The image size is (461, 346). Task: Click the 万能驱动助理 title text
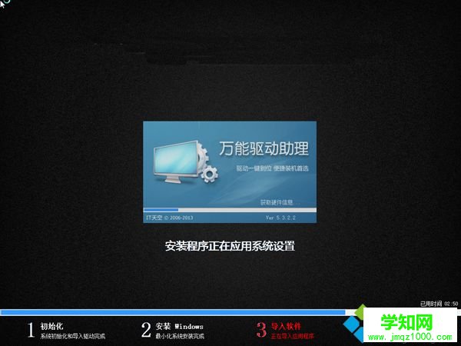[x=264, y=148]
